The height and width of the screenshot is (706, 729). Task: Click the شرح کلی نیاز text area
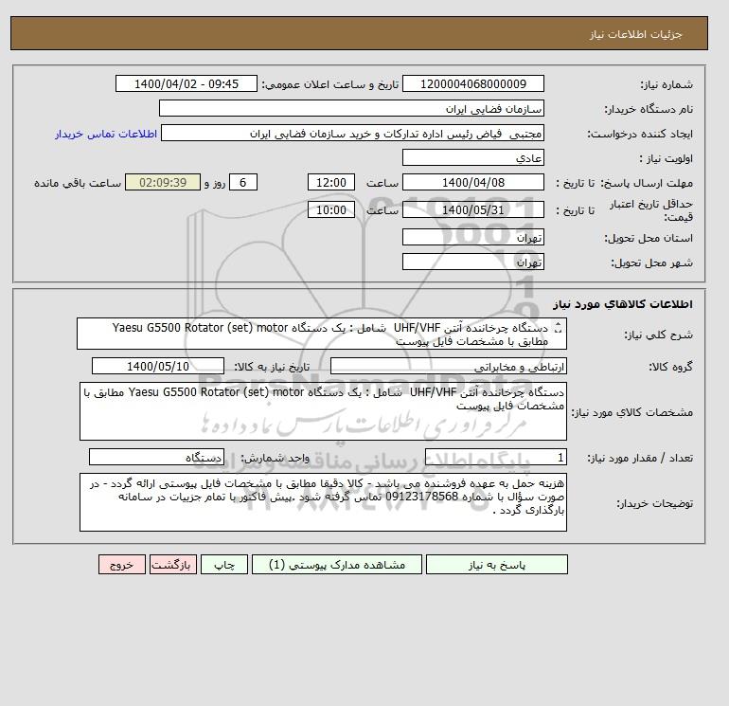pyautogui.click(x=322, y=334)
